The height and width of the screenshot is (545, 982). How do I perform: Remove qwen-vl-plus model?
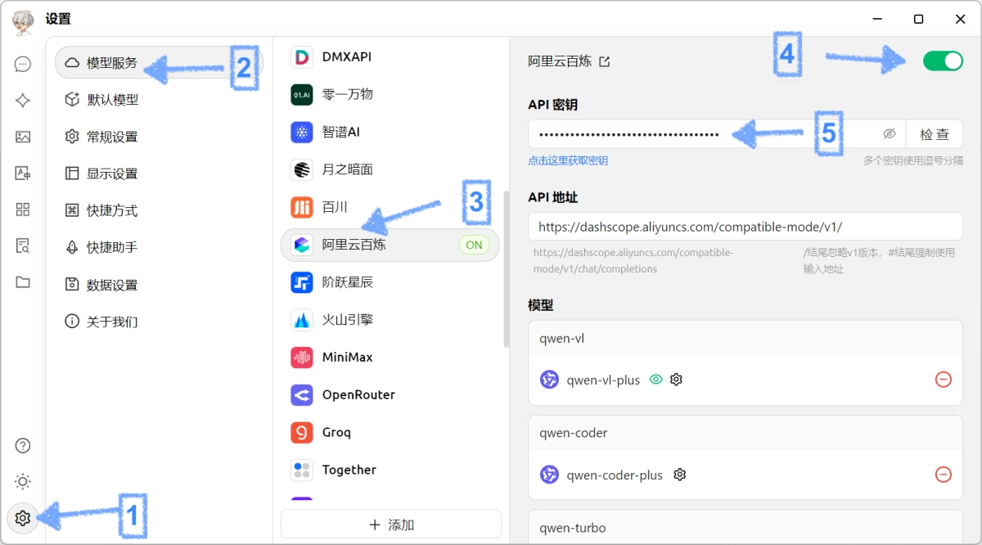coord(944,380)
